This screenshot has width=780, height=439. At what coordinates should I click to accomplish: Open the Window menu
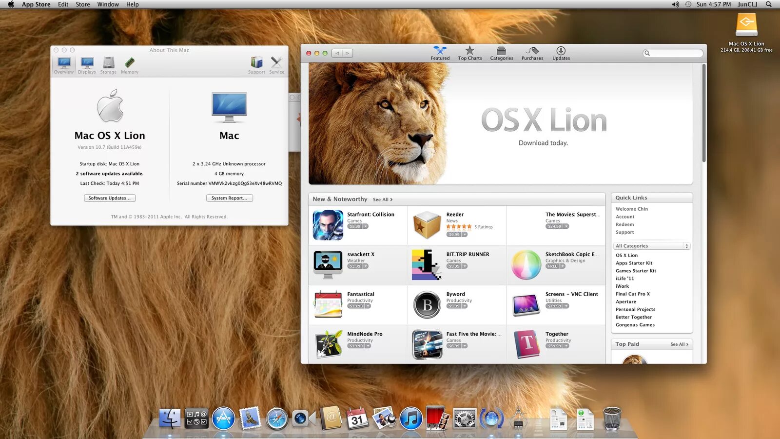click(x=108, y=4)
